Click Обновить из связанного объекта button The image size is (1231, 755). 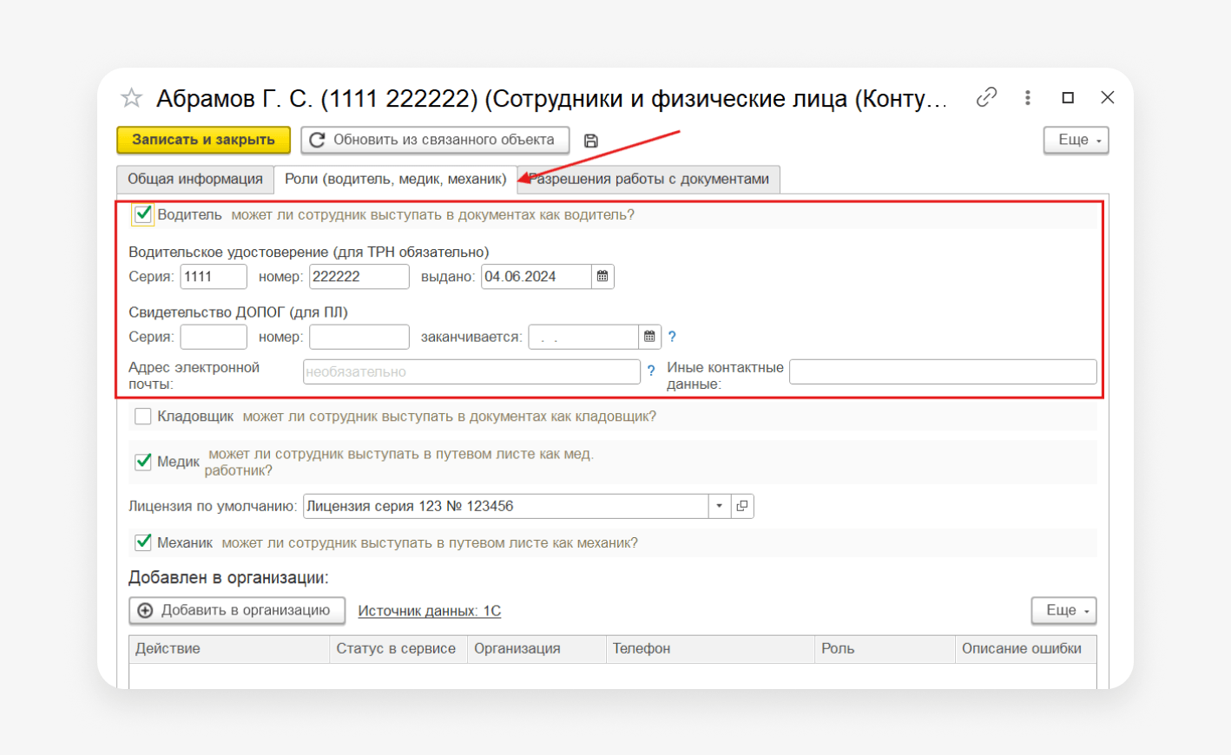tap(435, 140)
